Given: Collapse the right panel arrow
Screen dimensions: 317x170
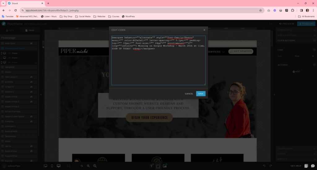Looking at the screenshot, I should click(274, 95).
